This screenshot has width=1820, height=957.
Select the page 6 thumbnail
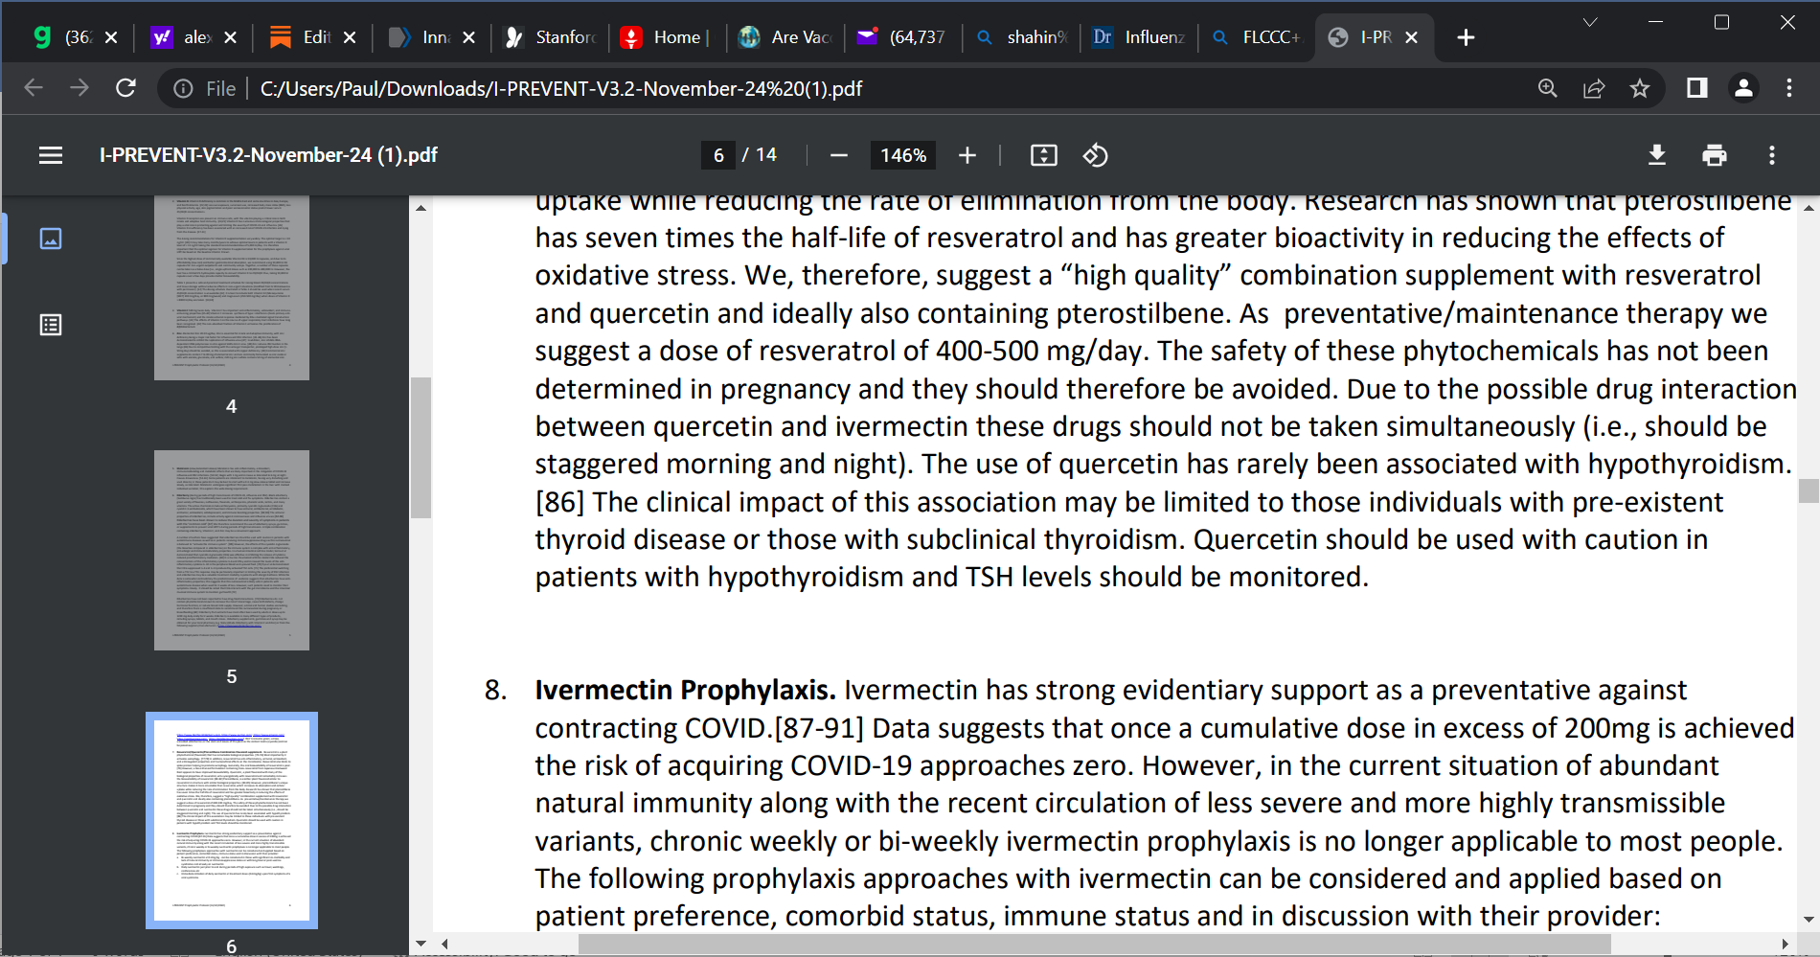point(232,820)
